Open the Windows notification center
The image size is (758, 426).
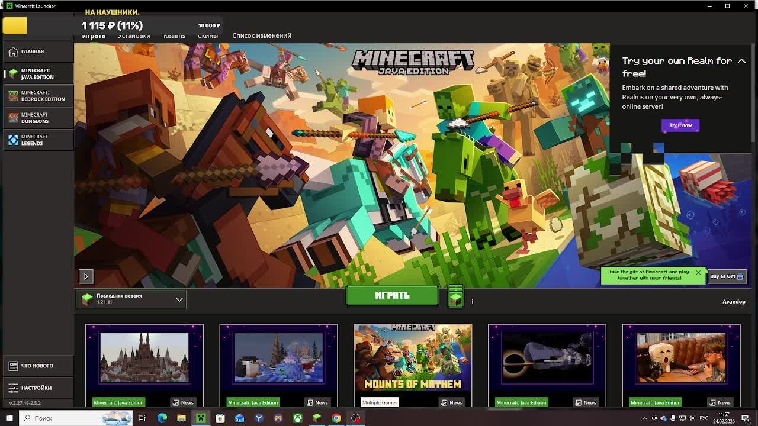[x=746, y=418]
